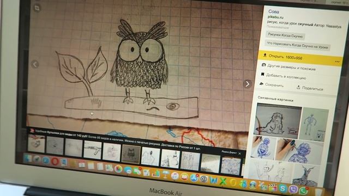The image size is (349, 196).
Task: Open Skype in the Dock
Action: point(283,188)
